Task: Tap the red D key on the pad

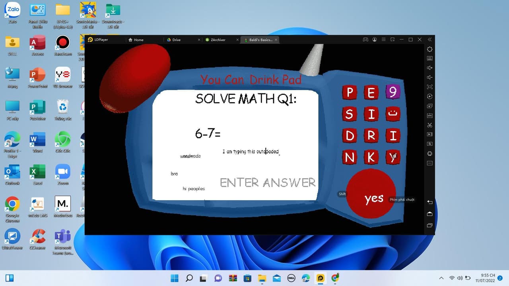Action: 350,136
